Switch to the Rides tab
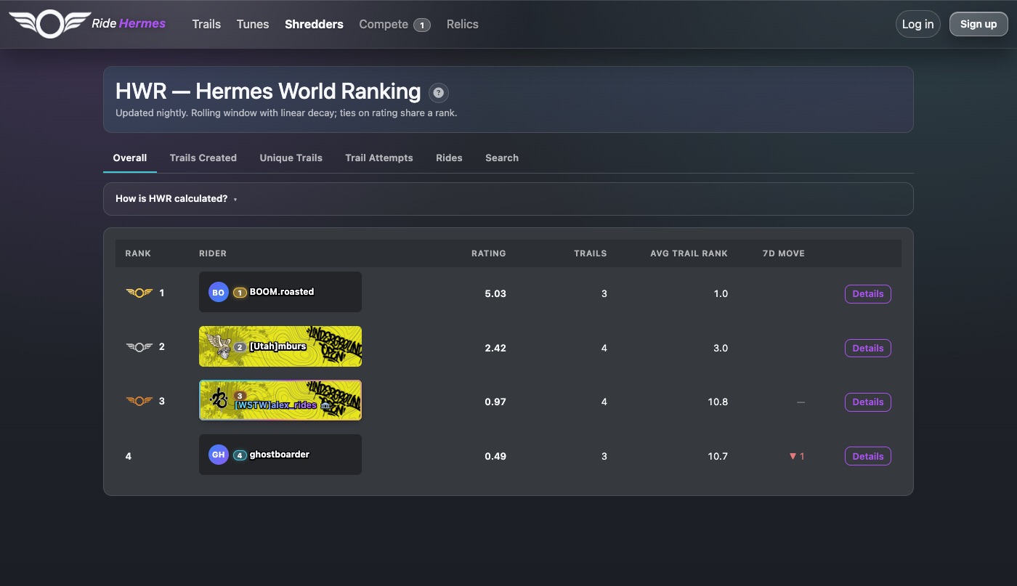Screen dimensions: 1017x586 point(449,158)
